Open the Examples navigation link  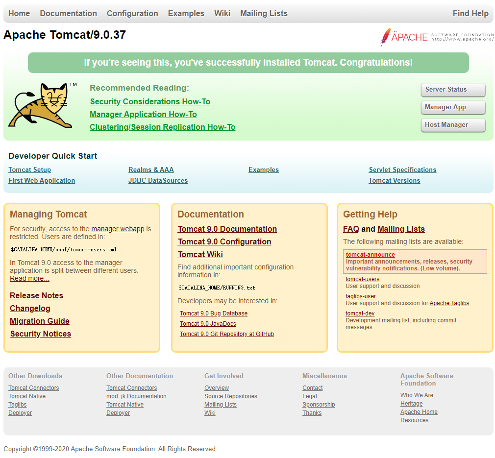(x=186, y=13)
